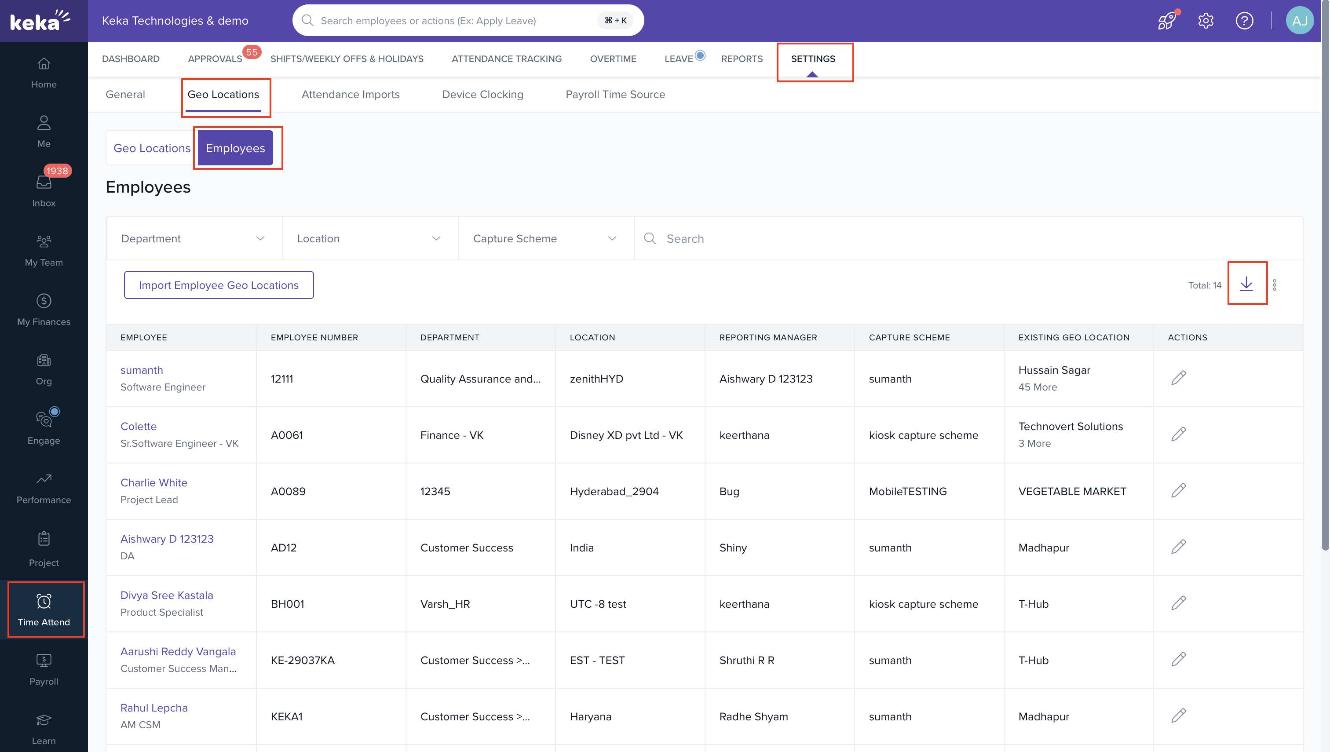This screenshot has height=752, width=1330.
Task: Open My Finances sidebar item
Action: coord(44,309)
